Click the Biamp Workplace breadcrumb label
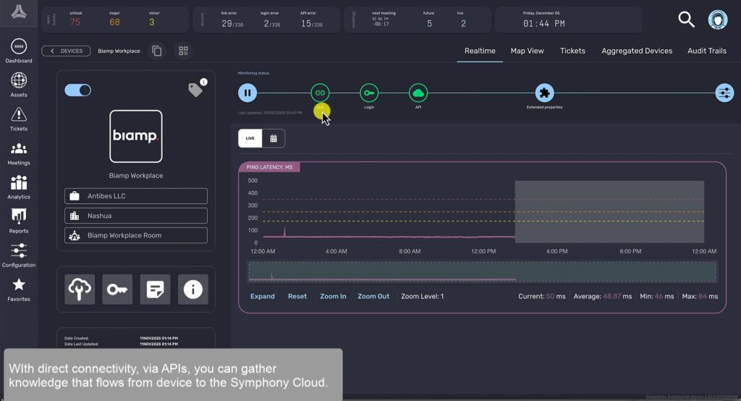Screen dimensions: 741x401 (x=119, y=51)
